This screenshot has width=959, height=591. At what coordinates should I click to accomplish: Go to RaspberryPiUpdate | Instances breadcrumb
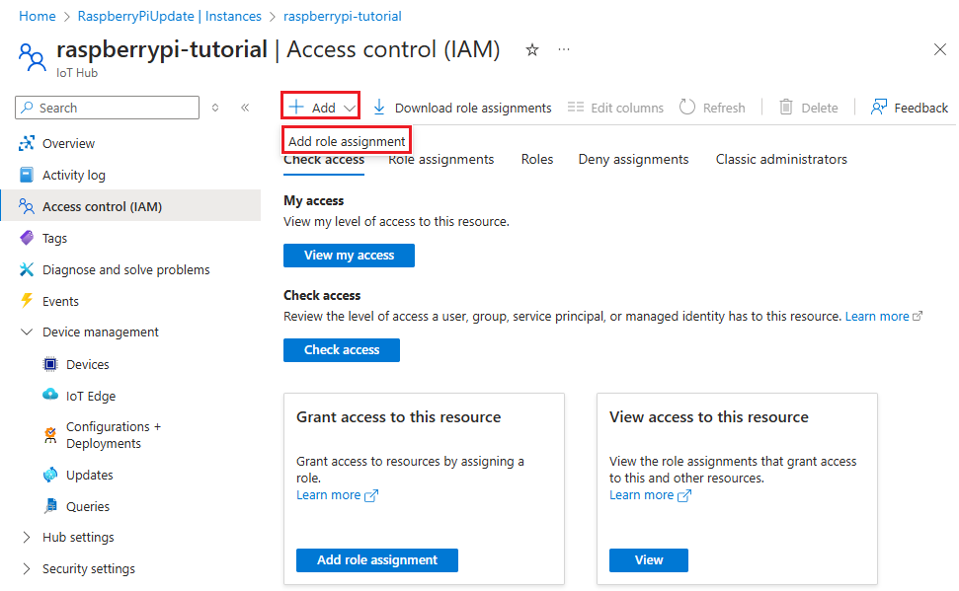(170, 17)
